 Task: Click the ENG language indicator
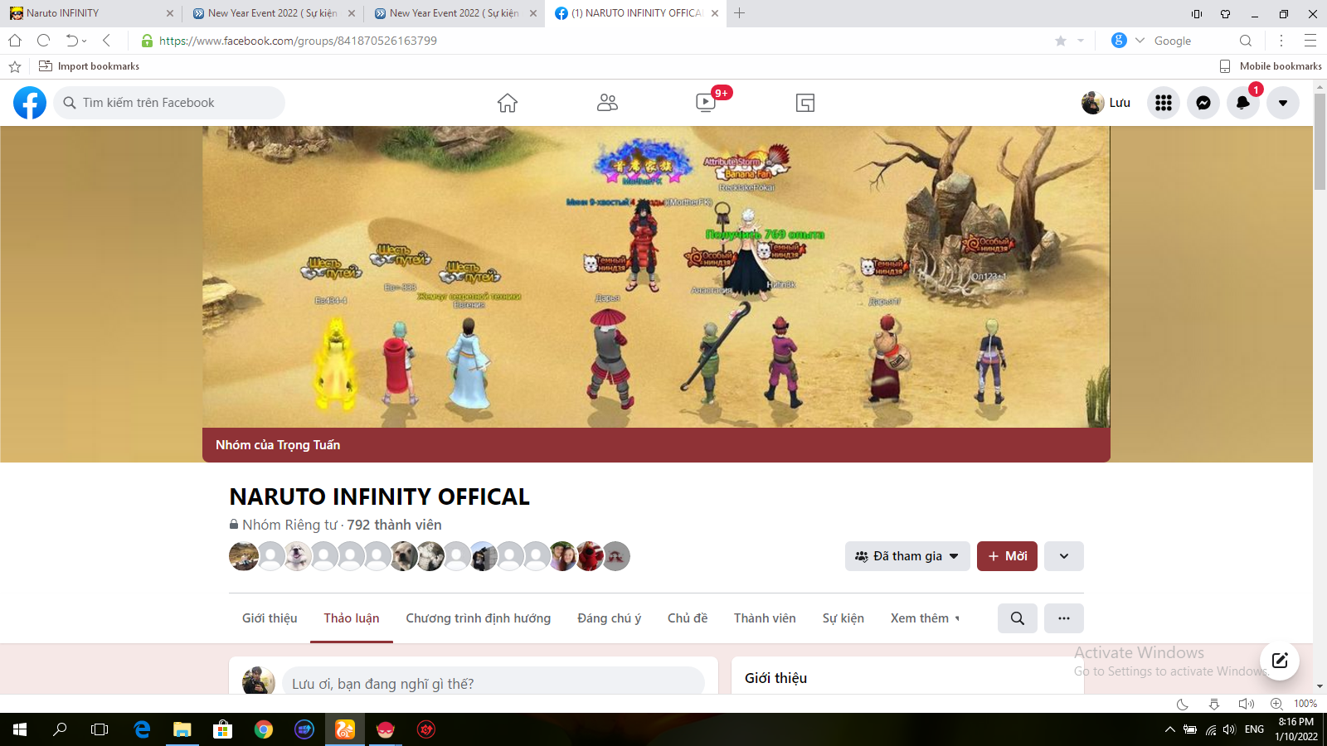(1254, 729)
